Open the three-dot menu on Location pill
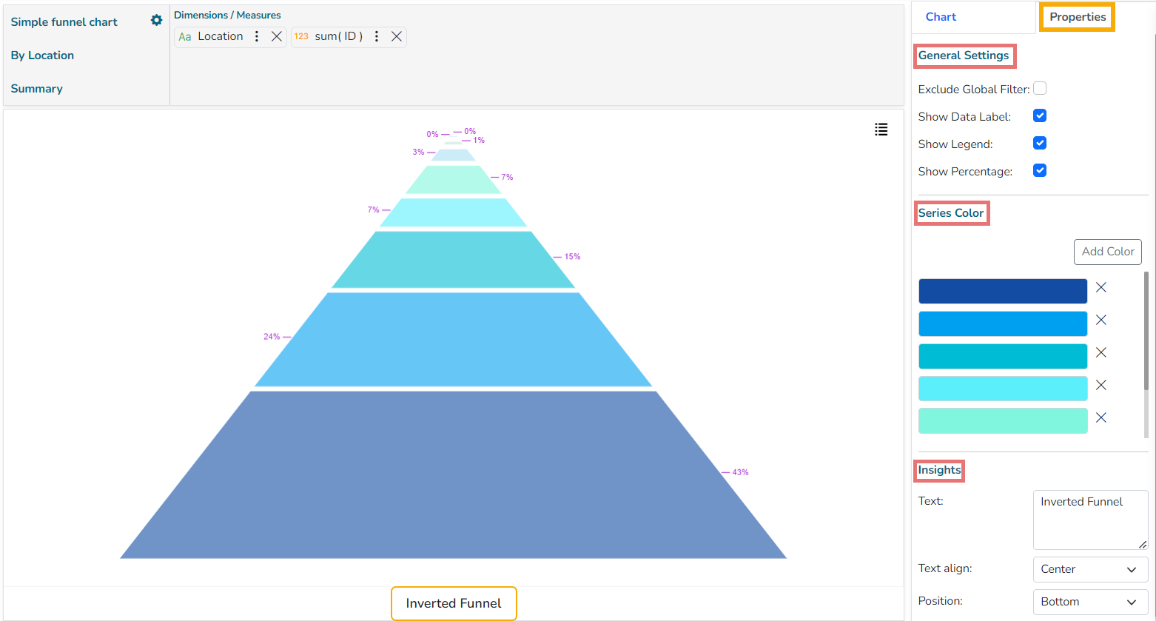1156x621 pixels. point(256,36)
